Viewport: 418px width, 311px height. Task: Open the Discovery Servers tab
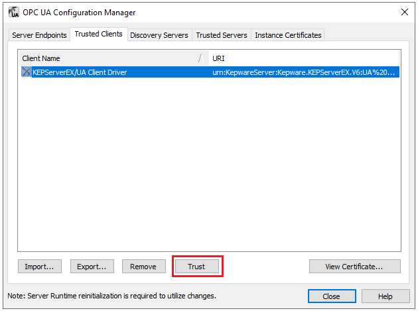pyautogui.click(x=159, y=35)
